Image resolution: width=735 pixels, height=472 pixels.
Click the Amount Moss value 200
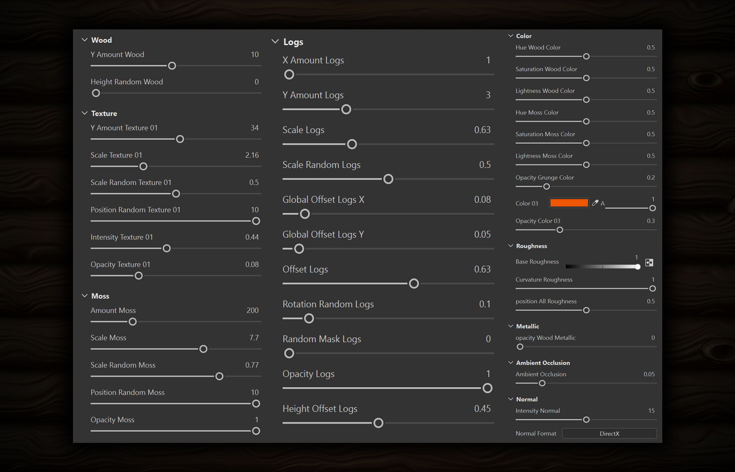[252, 310]
